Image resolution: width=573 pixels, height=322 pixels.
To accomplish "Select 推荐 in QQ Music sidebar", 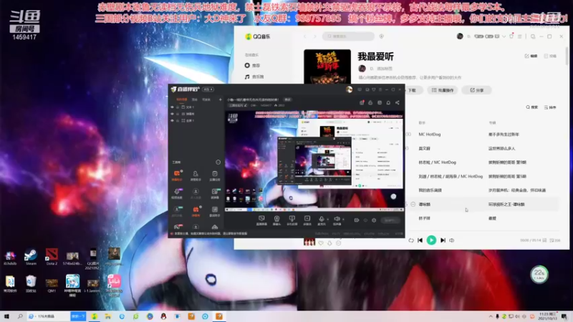I will tap(253, 65).
